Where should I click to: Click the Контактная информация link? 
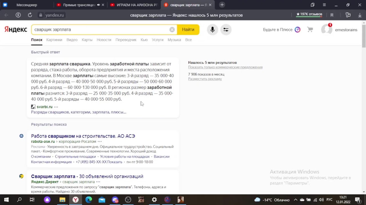[51, 162]
